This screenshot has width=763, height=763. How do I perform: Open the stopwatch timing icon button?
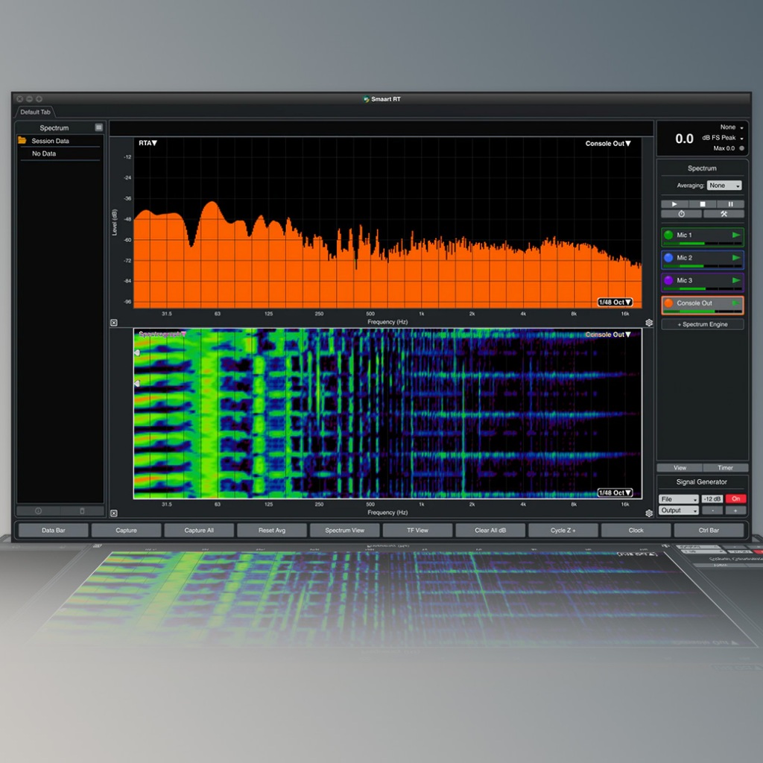(681, 214)
